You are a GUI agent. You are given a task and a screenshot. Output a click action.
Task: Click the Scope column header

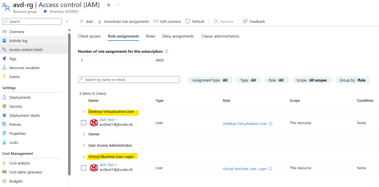click(295, 100)
